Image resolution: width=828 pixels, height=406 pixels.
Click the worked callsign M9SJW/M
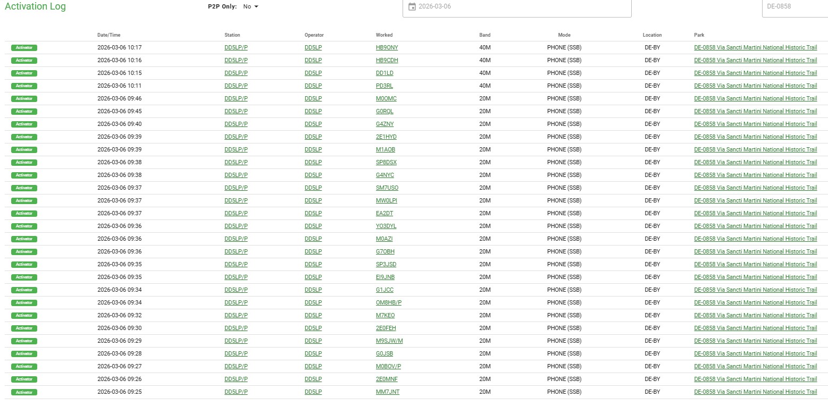[389, 341]
